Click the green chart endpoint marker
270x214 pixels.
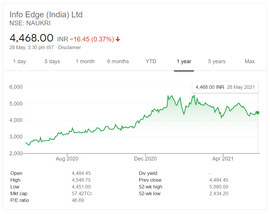tap(258, 113)
